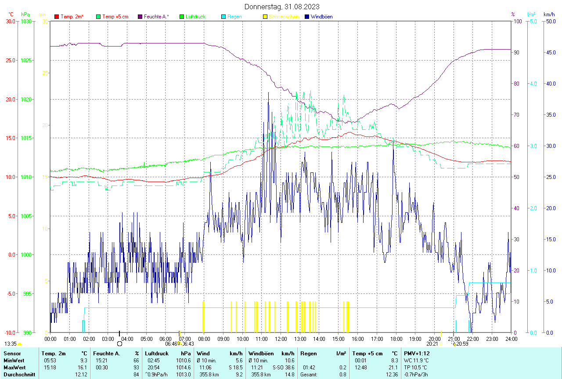Click the yellow Sonnenschein legend swatch
Image resolution: width=562 pixels, height=379 pixels.
265,17
